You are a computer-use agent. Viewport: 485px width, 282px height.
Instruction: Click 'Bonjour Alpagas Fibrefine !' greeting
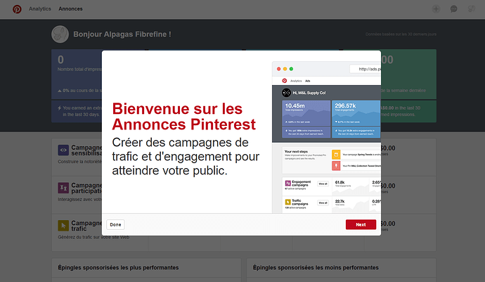click(x=122, y=34)
